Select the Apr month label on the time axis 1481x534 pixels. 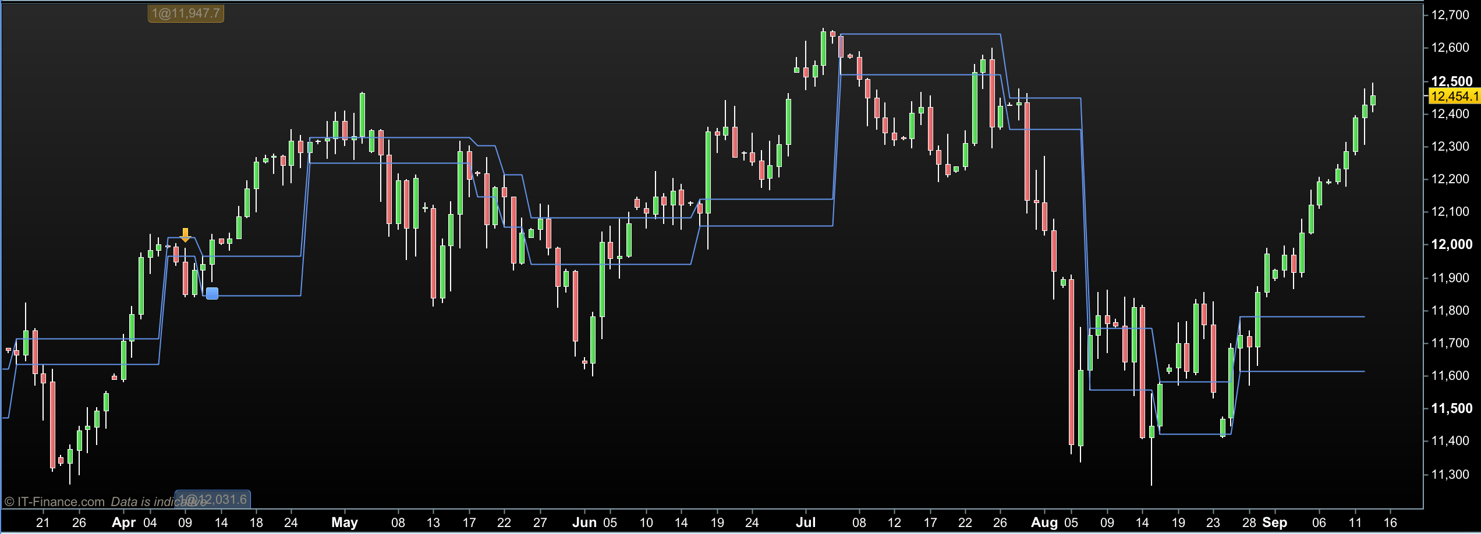coord(123,522)
